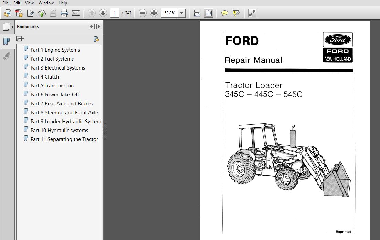Viewport: 380px width, 240px height.
Task: Click the cloud upload icon
Action: 42,13
